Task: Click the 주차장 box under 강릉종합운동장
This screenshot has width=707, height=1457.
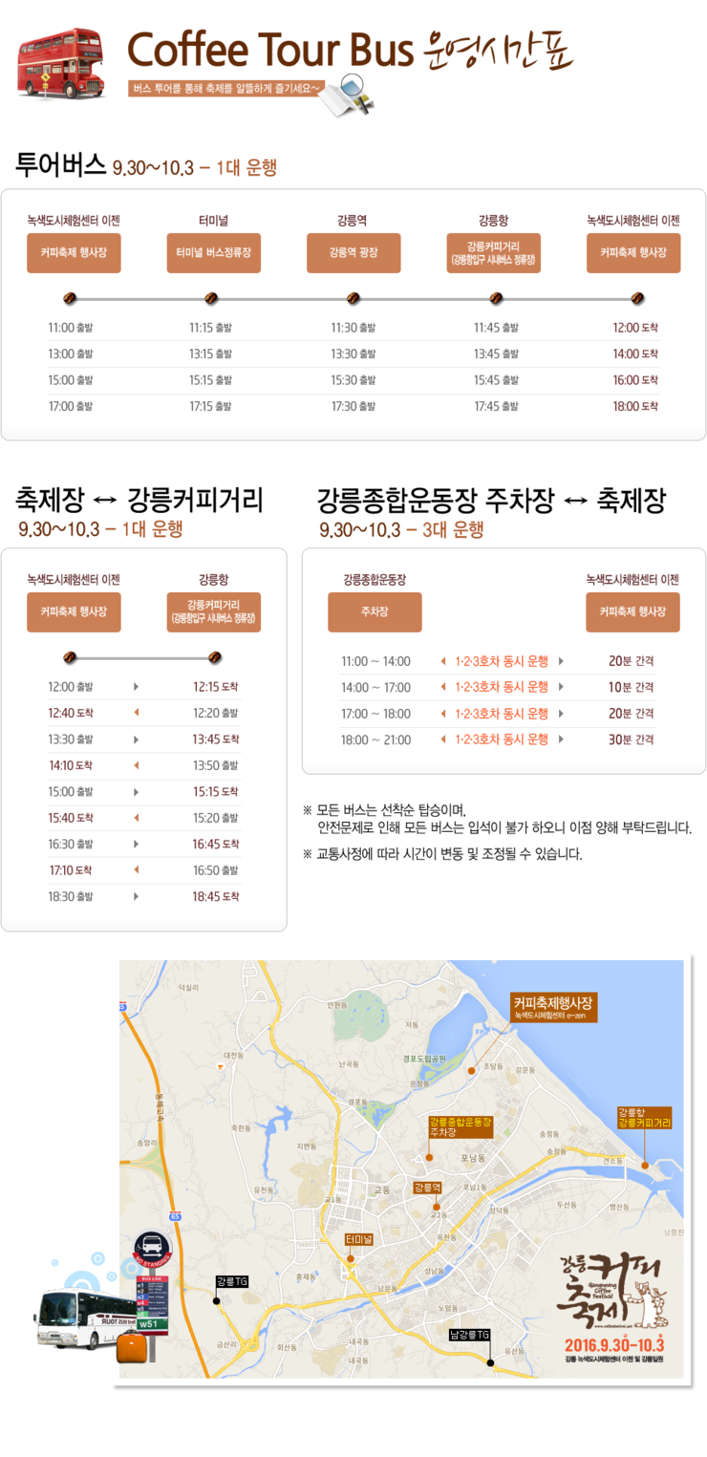Action: (x=375, y=611)
